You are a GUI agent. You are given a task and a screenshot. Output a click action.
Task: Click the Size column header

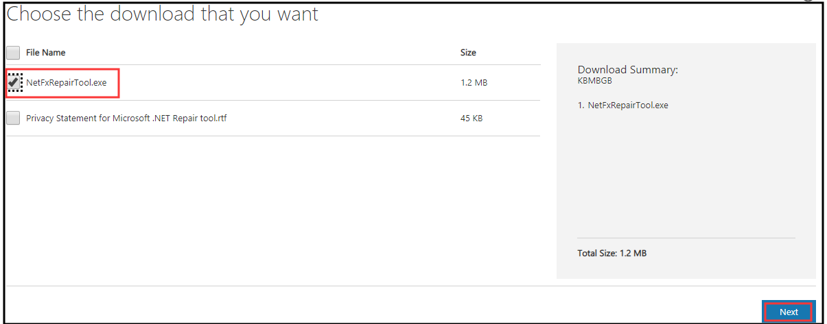click(468, 53)
